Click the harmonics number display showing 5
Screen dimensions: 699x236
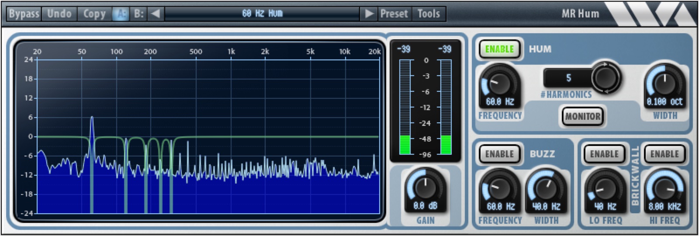coord(568,78)
